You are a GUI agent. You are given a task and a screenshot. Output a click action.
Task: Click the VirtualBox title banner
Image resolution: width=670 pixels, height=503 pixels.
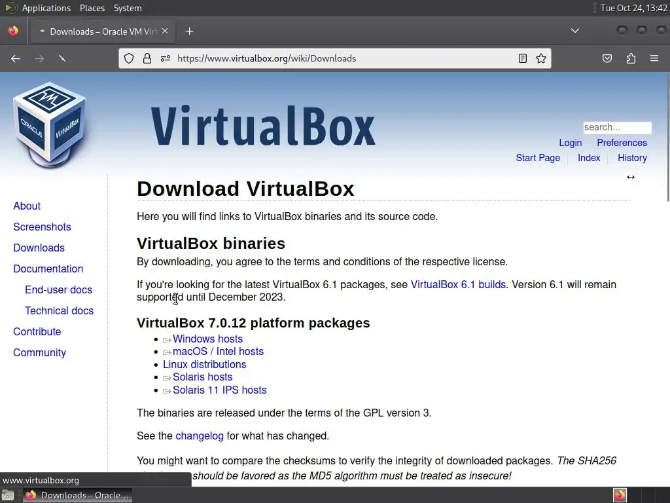tap(263, 126)
